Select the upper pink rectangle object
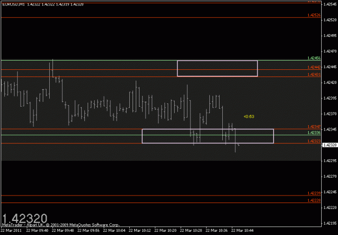 [217, 68]
